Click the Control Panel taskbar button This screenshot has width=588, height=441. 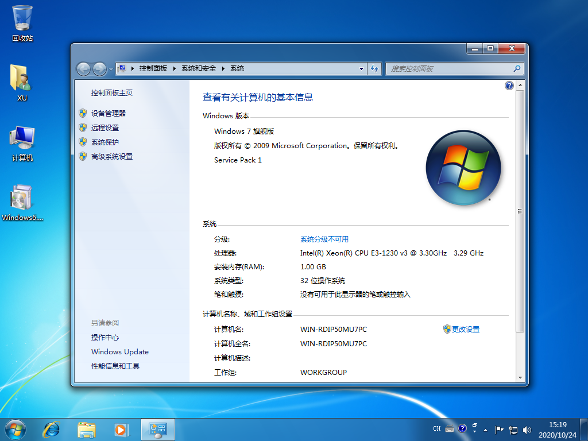point(157,430)
